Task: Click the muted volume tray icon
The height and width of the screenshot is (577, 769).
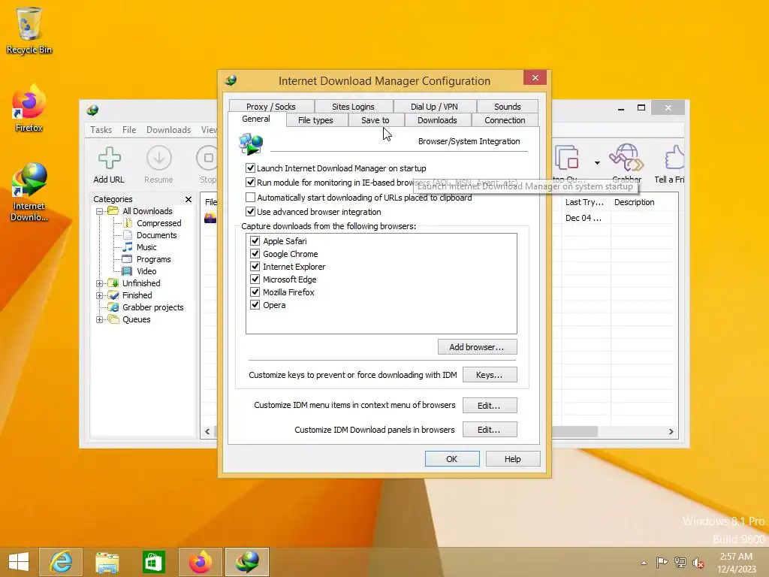Action: pos(698,563)
